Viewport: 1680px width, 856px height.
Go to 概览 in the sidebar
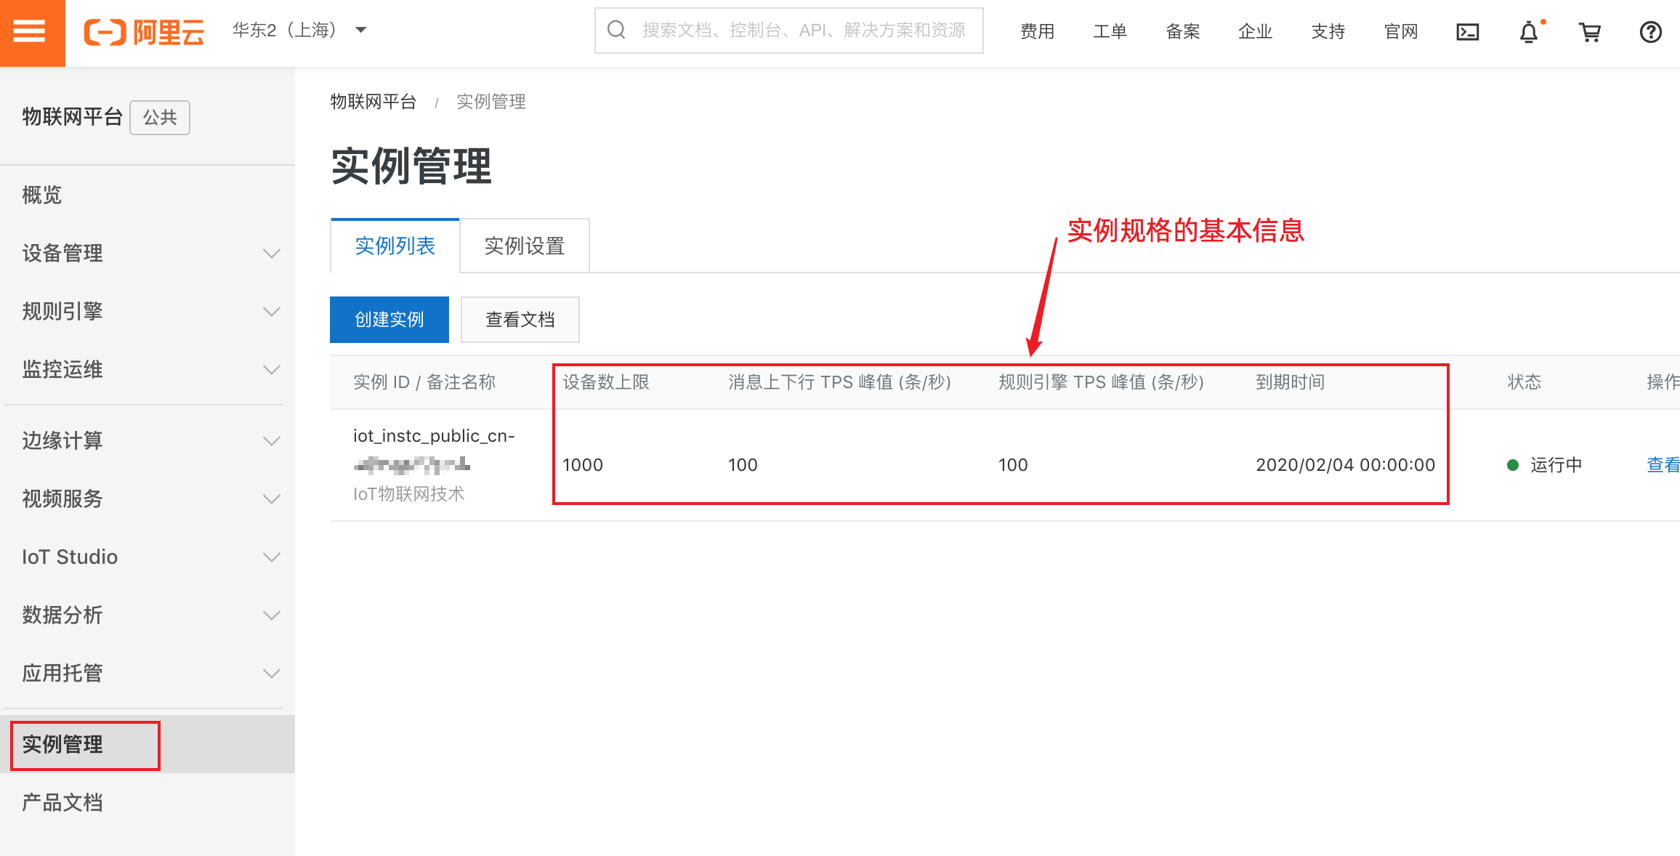(x=42, y=195)
